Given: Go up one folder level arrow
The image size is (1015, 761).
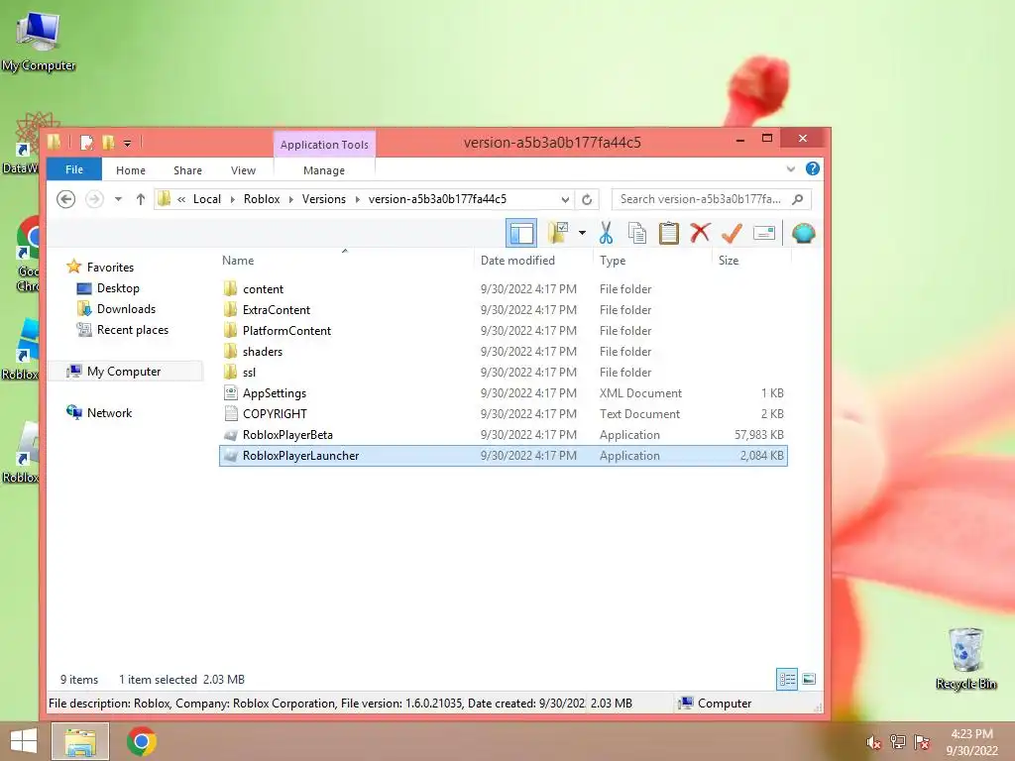Looking at the screenshot, I should pos(141,199).
